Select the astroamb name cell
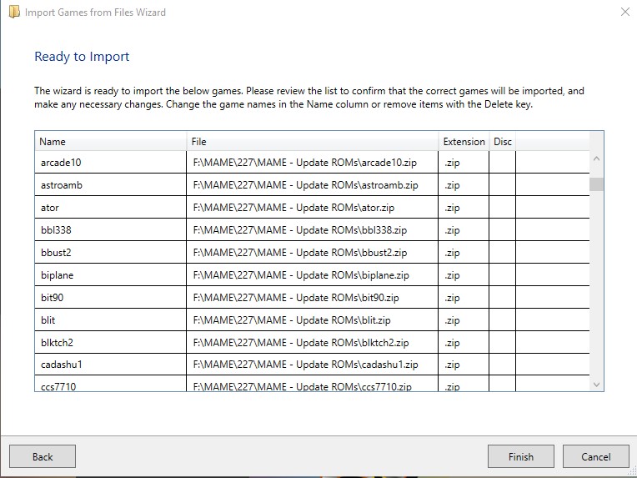 coord(111,185)
